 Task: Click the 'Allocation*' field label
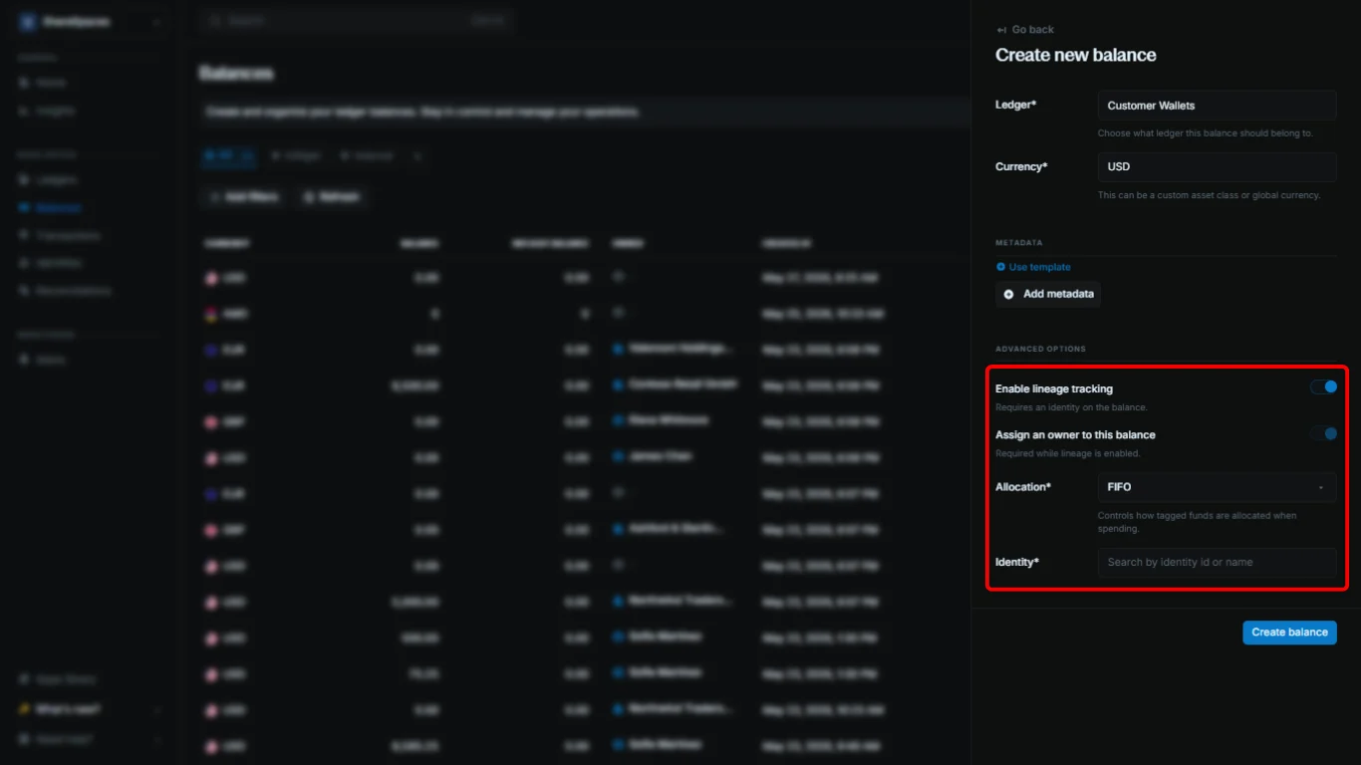pos(1023,487)
